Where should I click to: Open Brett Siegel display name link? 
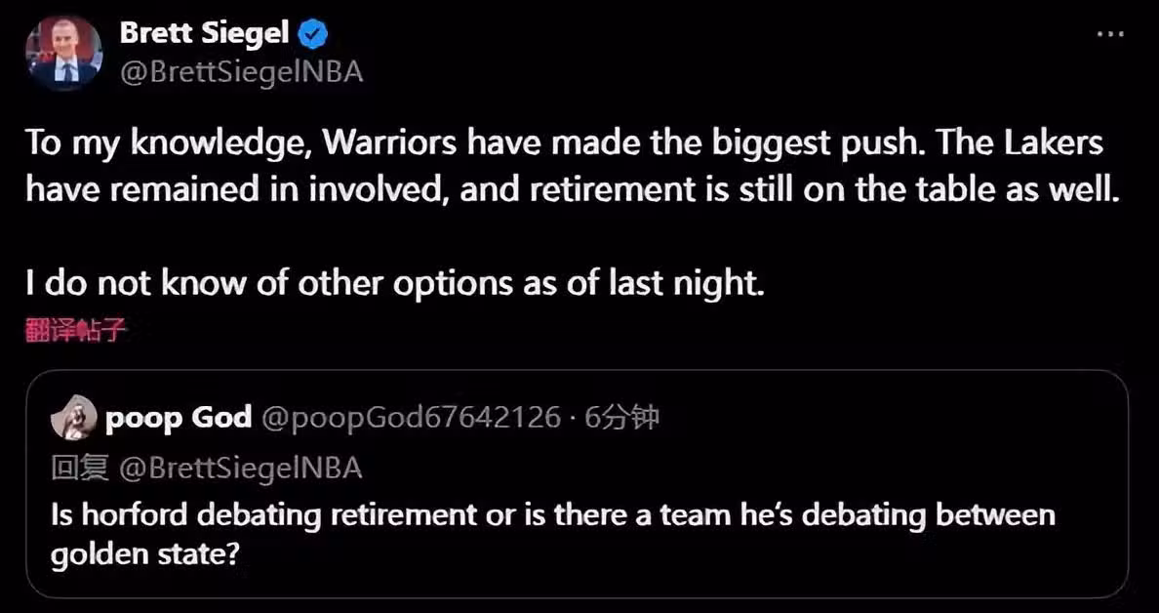click(x=204, y=33)
